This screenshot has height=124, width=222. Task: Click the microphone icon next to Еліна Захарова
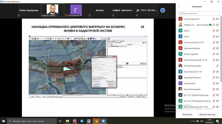[x=214, y=19]
